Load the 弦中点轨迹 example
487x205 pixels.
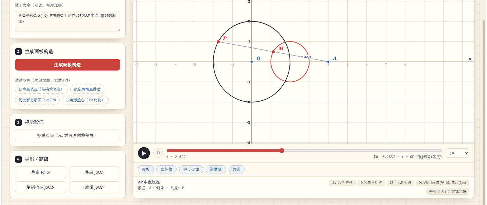[x=41, y=89]
